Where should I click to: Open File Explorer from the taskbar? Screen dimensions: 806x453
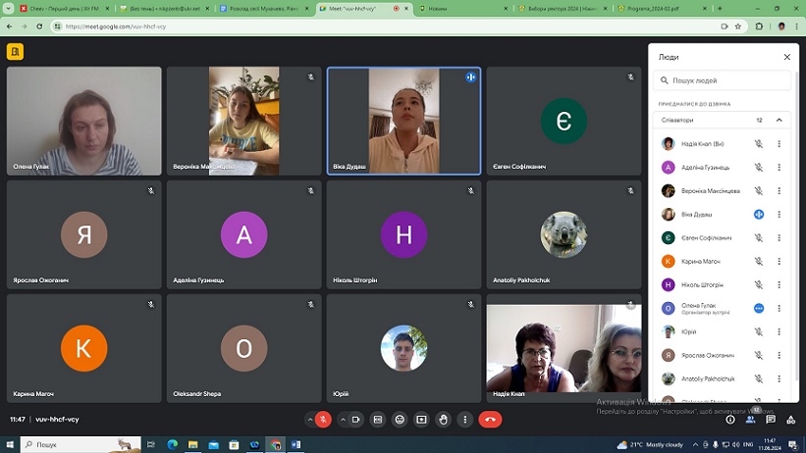(x=192, y=445)
